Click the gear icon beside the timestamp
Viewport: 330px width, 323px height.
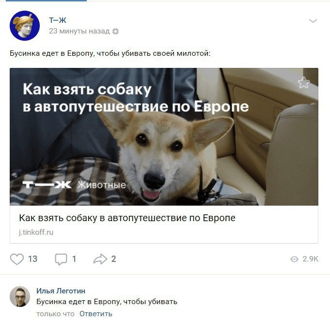(115, 32)
